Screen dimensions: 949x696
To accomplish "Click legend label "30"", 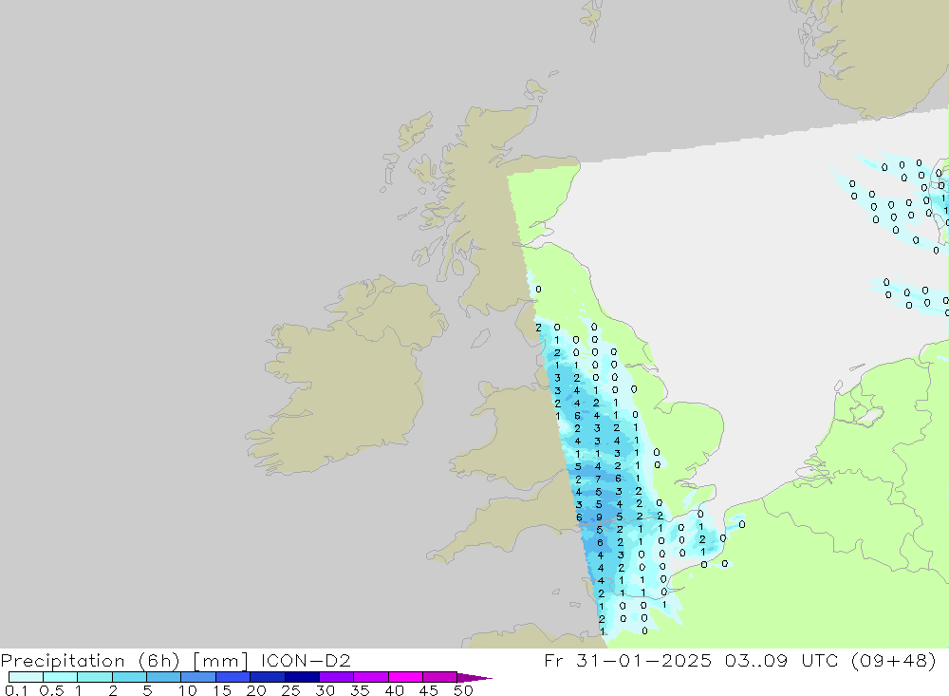I will tap(326, 690).
